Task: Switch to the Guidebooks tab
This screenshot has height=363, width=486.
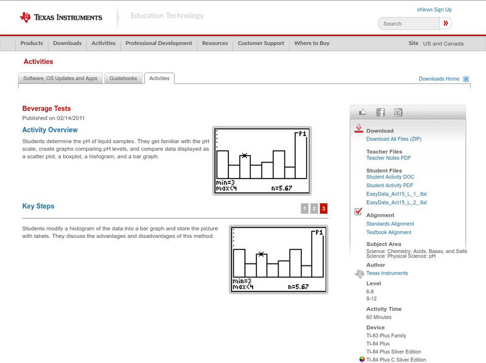Action: click(x=124, y=78)
